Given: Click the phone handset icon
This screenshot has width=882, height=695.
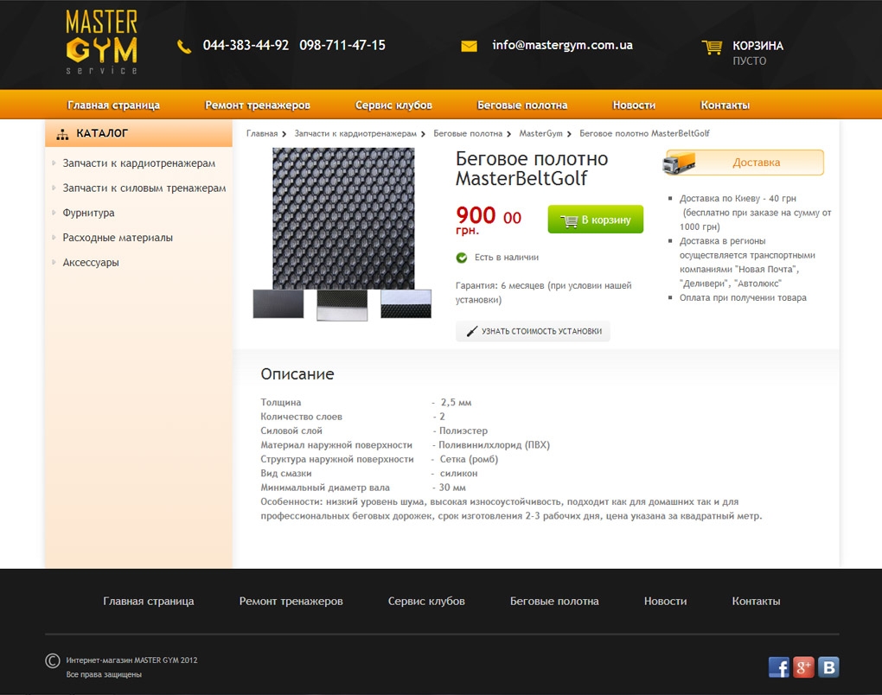Looking at the screenshot, I should click(x=184, y=47).
